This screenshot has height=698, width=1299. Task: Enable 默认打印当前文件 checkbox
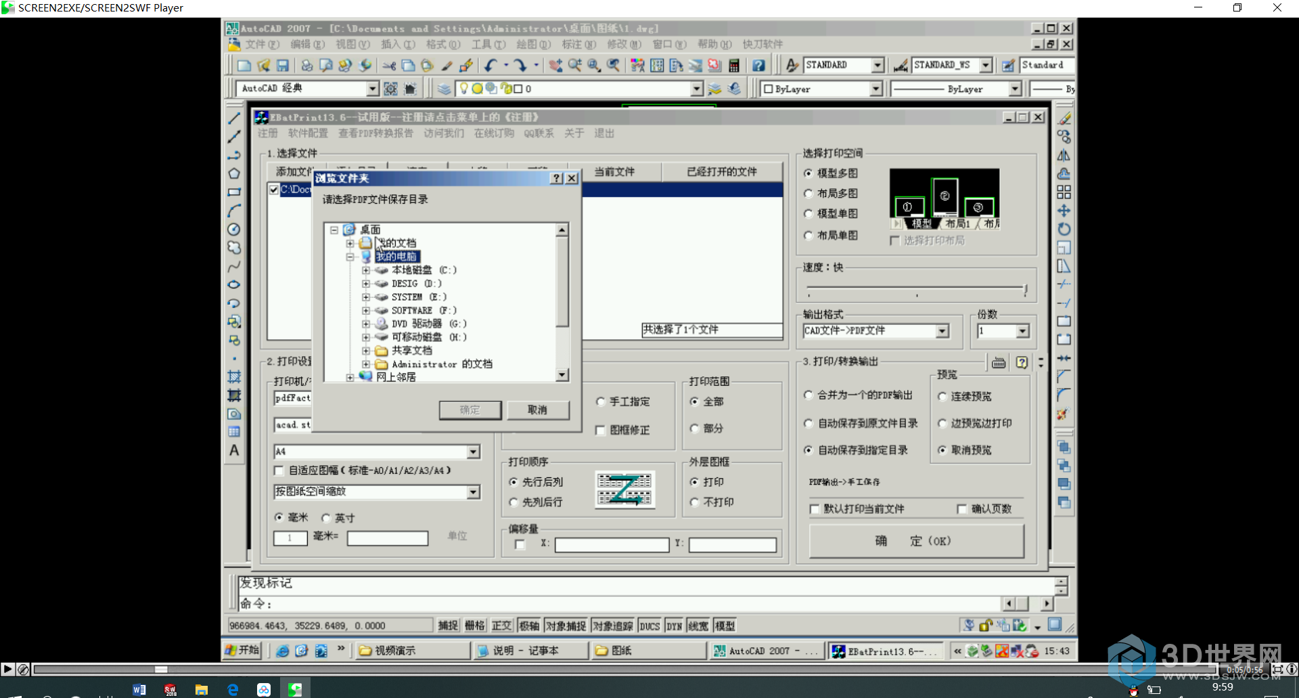(815, 509)
